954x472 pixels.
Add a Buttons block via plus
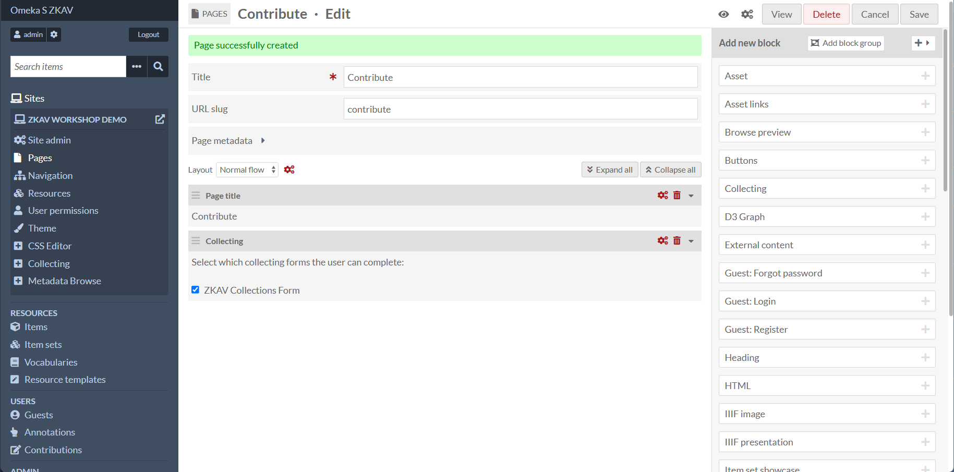pos(925,160)
